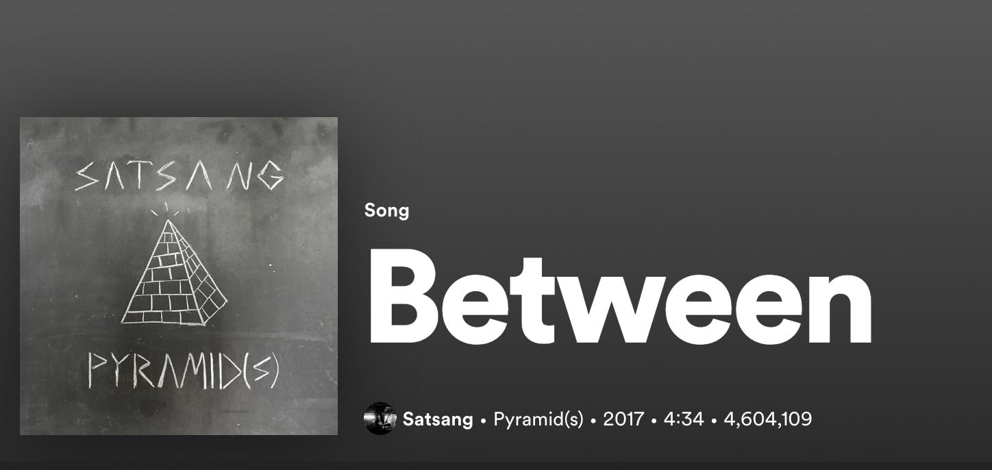
Task: Click the Satsang artist avatar icon
Action: coord(380,419)
